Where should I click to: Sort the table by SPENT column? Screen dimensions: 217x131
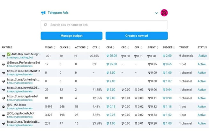153,47
